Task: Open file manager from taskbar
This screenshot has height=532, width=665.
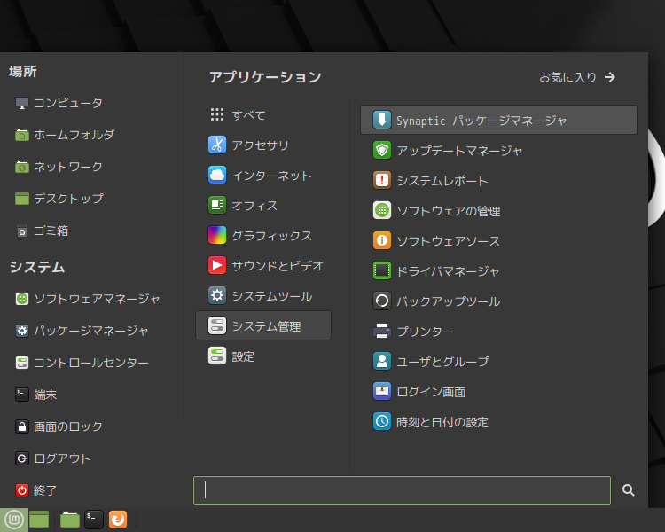Action: 70,520
